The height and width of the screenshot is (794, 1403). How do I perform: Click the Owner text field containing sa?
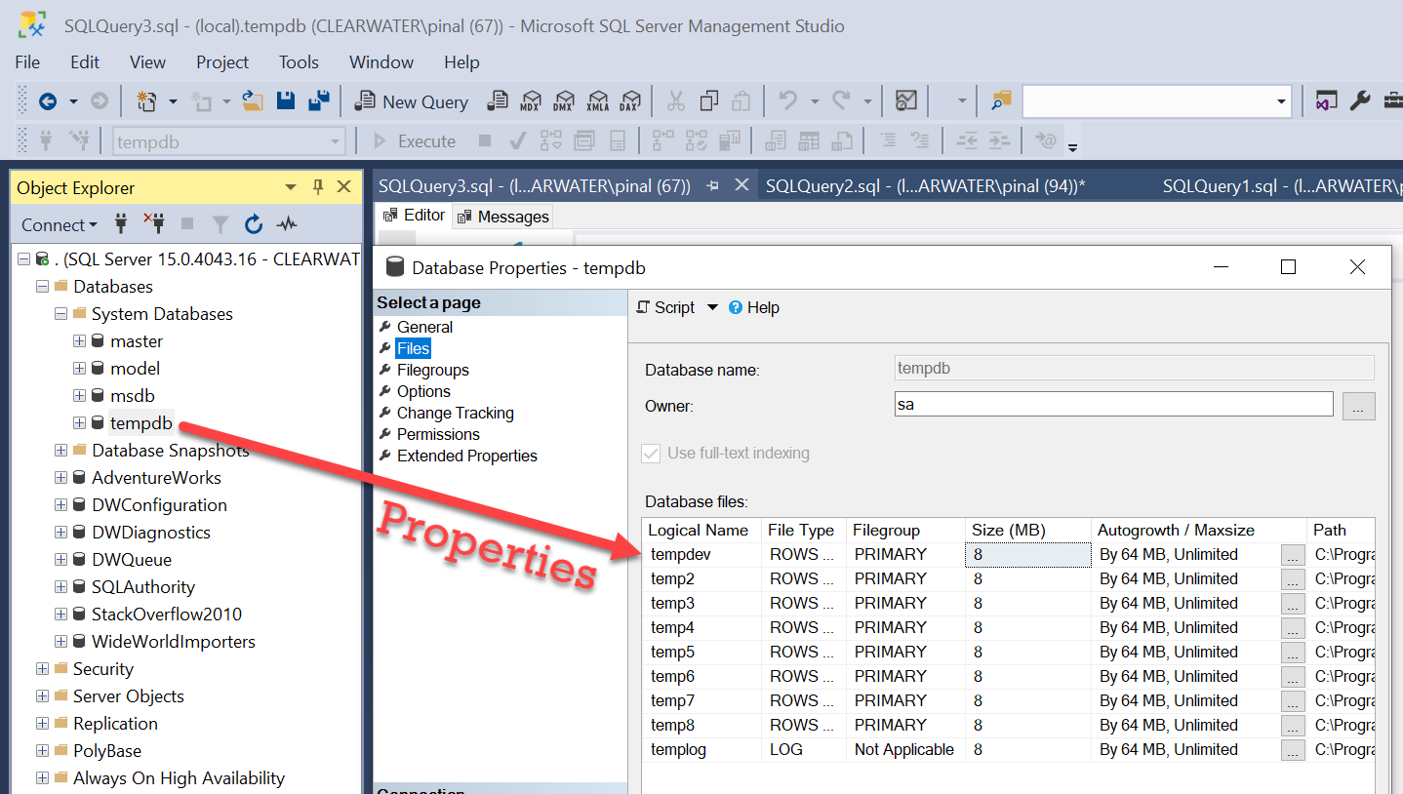click(x=1112, y=404)
